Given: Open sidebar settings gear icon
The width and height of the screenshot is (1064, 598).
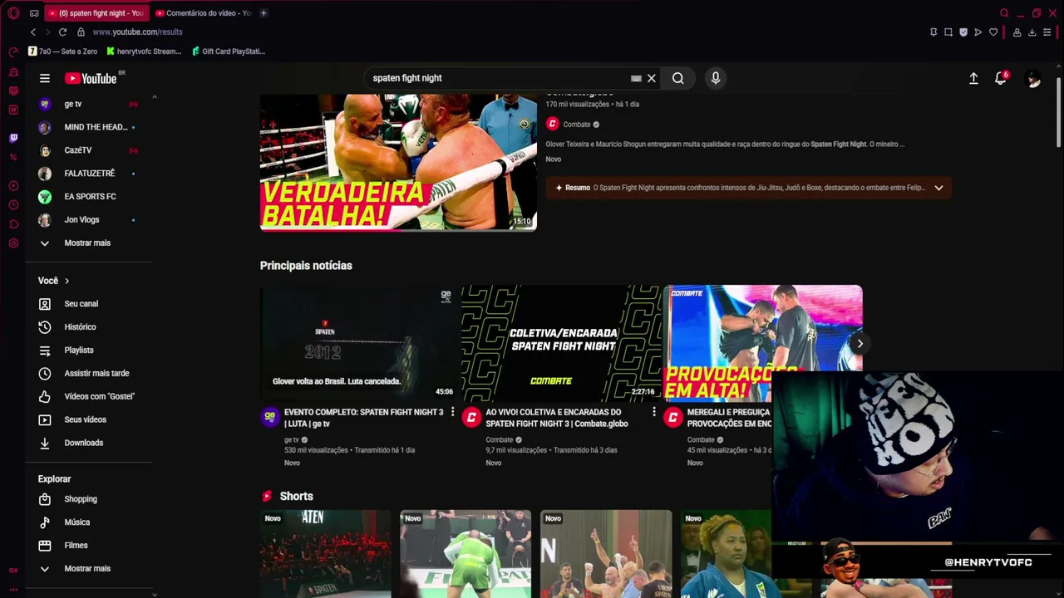Looking at the screenshot, I should pos(13,243).
